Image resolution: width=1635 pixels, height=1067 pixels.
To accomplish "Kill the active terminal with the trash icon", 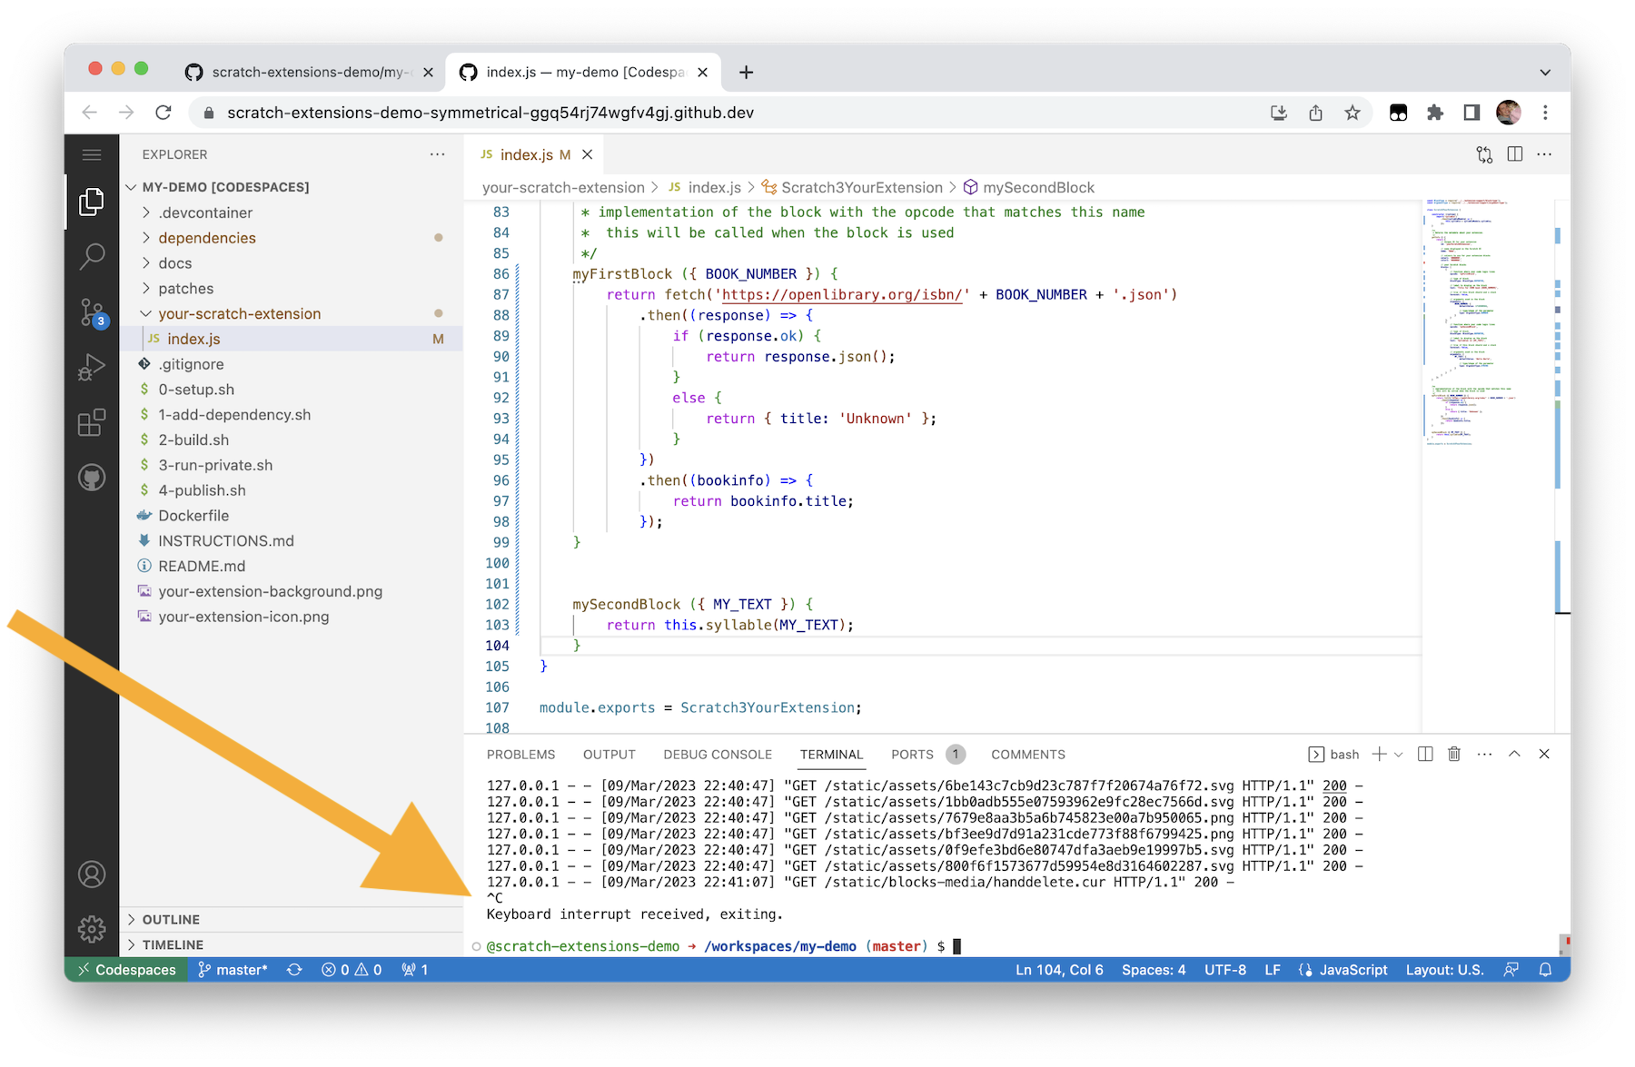I will 1454,754.
